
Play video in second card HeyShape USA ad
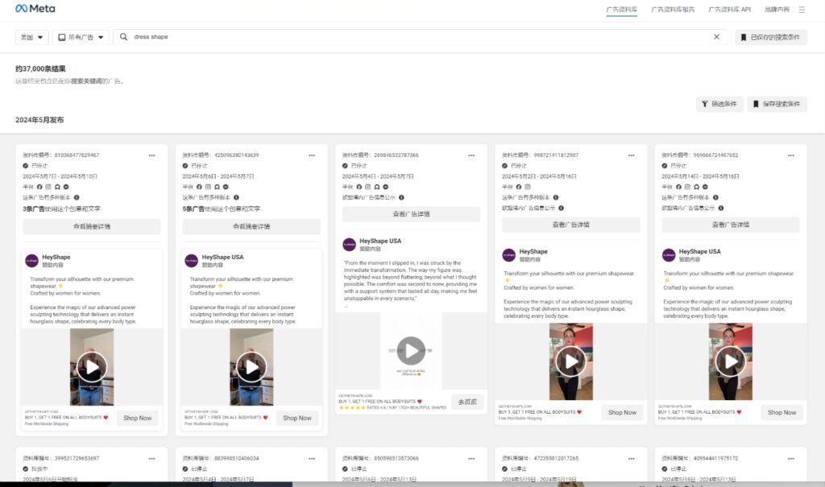coord(251,367)
